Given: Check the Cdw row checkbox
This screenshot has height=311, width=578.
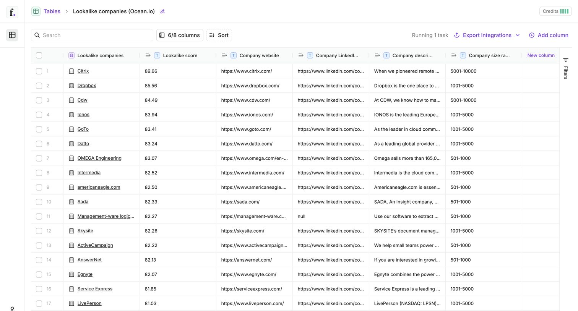Looking at the screenshot, I should (39, 100).
